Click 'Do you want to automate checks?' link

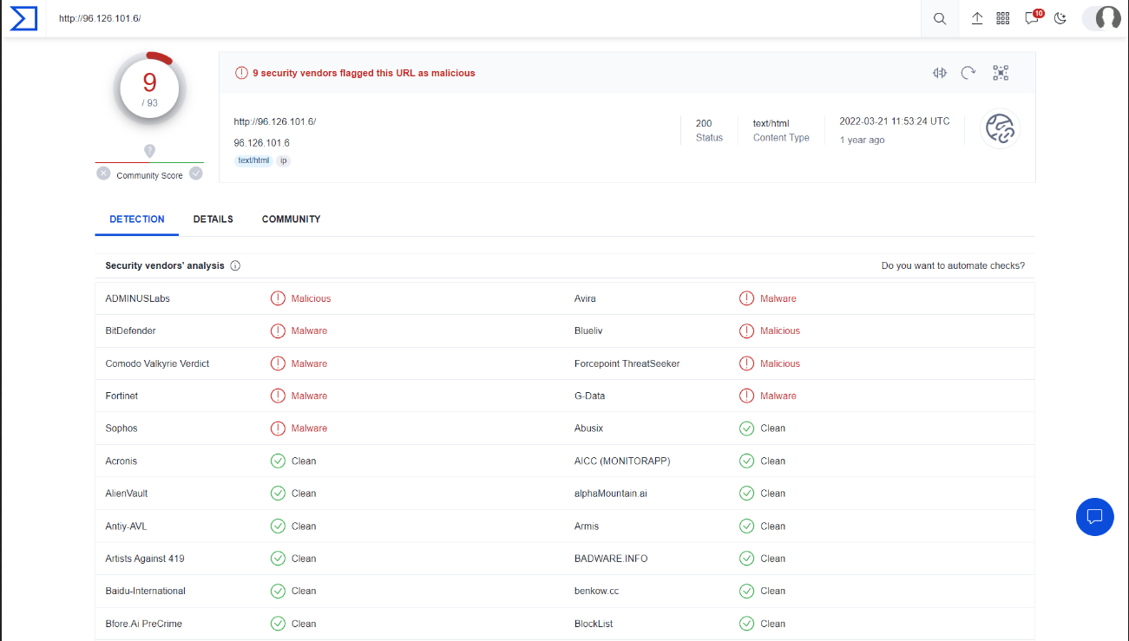point(953,265)
